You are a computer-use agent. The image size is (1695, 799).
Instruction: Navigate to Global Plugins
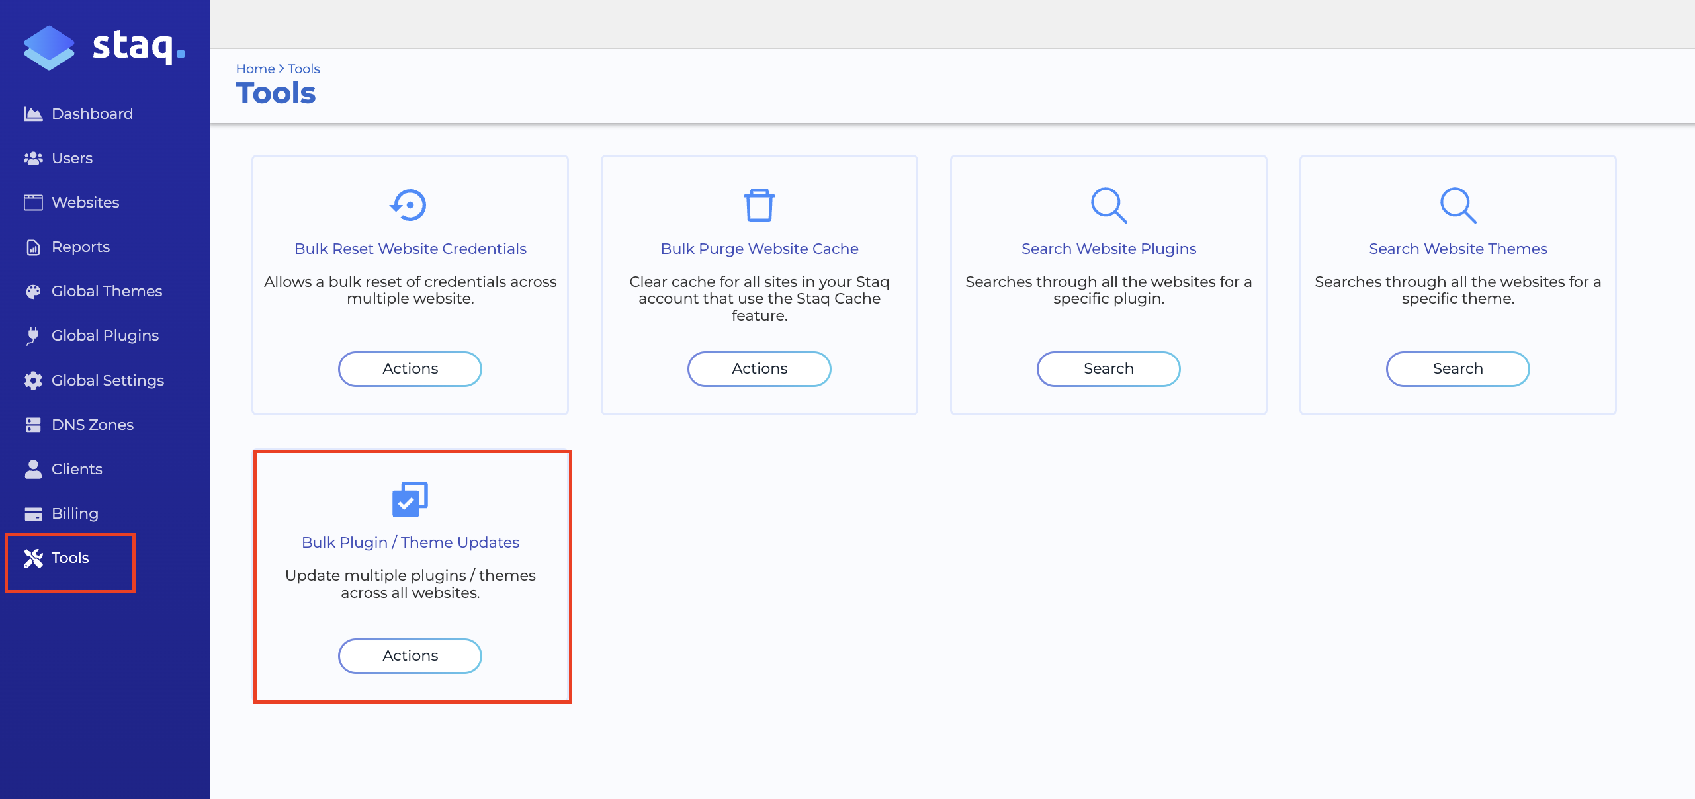[x=105, y=335]
